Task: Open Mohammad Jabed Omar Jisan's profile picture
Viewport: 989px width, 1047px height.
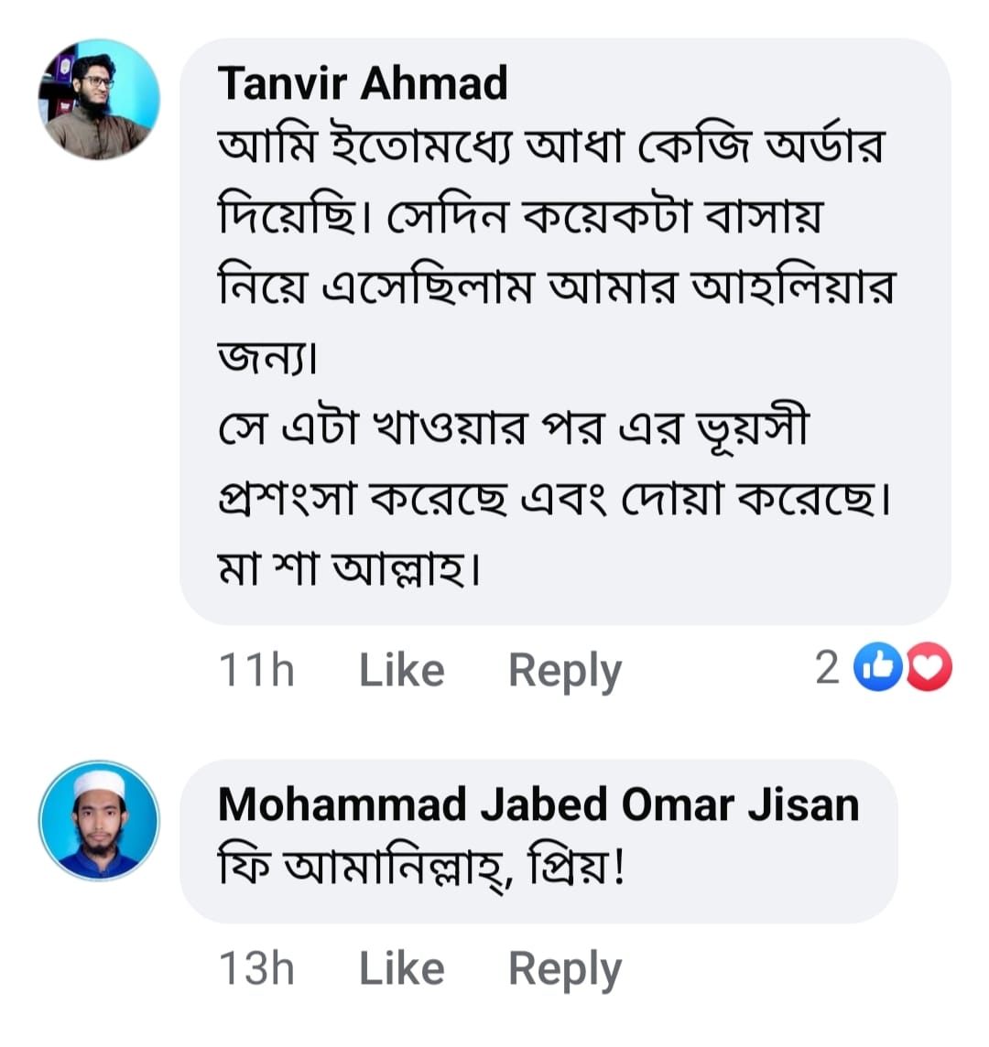Action: (x=99, y=821)
